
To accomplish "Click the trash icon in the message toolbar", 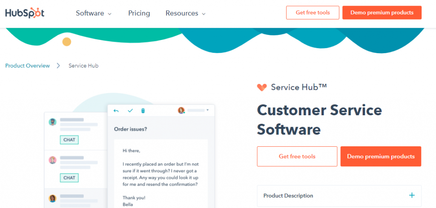I will coord(143,111).
